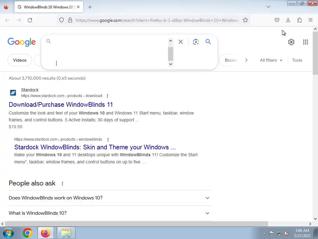Open Action Center flag icon
The image size is (318, 239).
271,233
